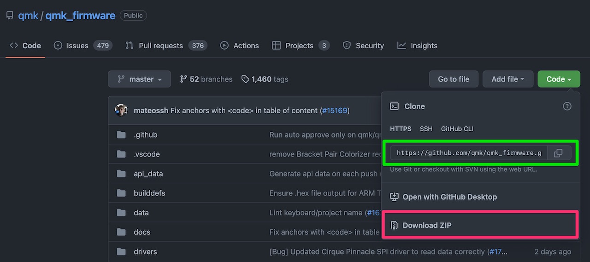Image resolution: width=590 pixels, height=262 pixels.
Task: Switch to the Code tab
Action: [25, 46]
